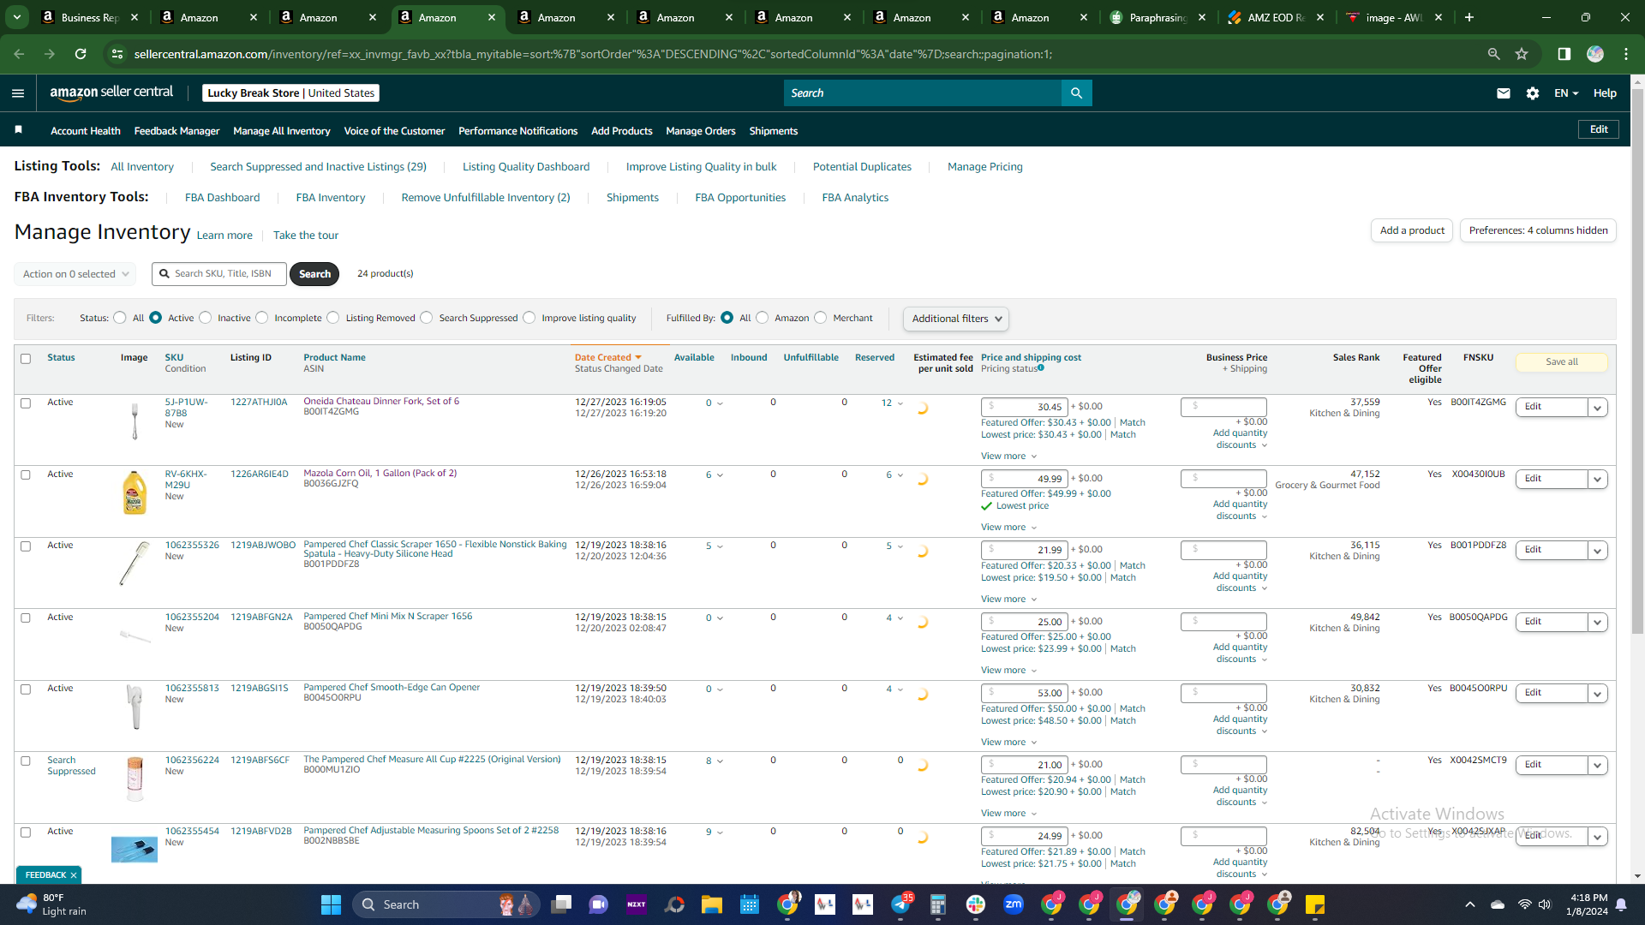Select the 'Listing Removed' status radio
The image size is (1645, 925).
click(333, 318)
